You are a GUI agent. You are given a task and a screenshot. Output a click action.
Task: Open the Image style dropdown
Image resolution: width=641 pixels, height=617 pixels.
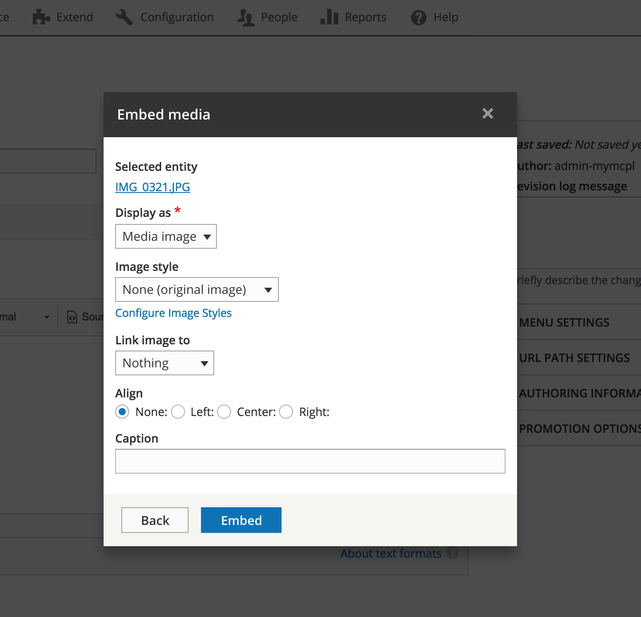pyautogui.click(x=197, y=289)
